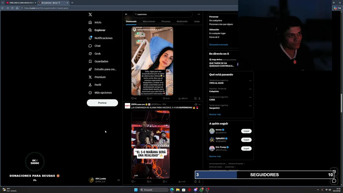Select Personas a las que sigues filter

(221, 24)
